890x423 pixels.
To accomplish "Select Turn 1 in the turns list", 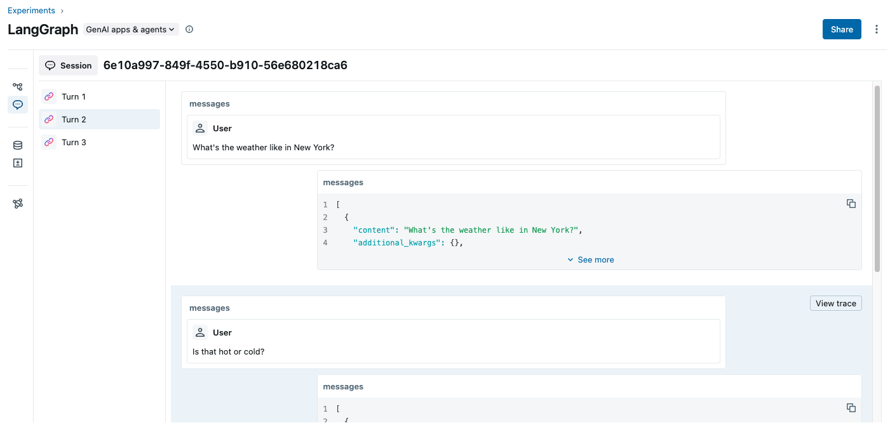I will pos(73,96).
